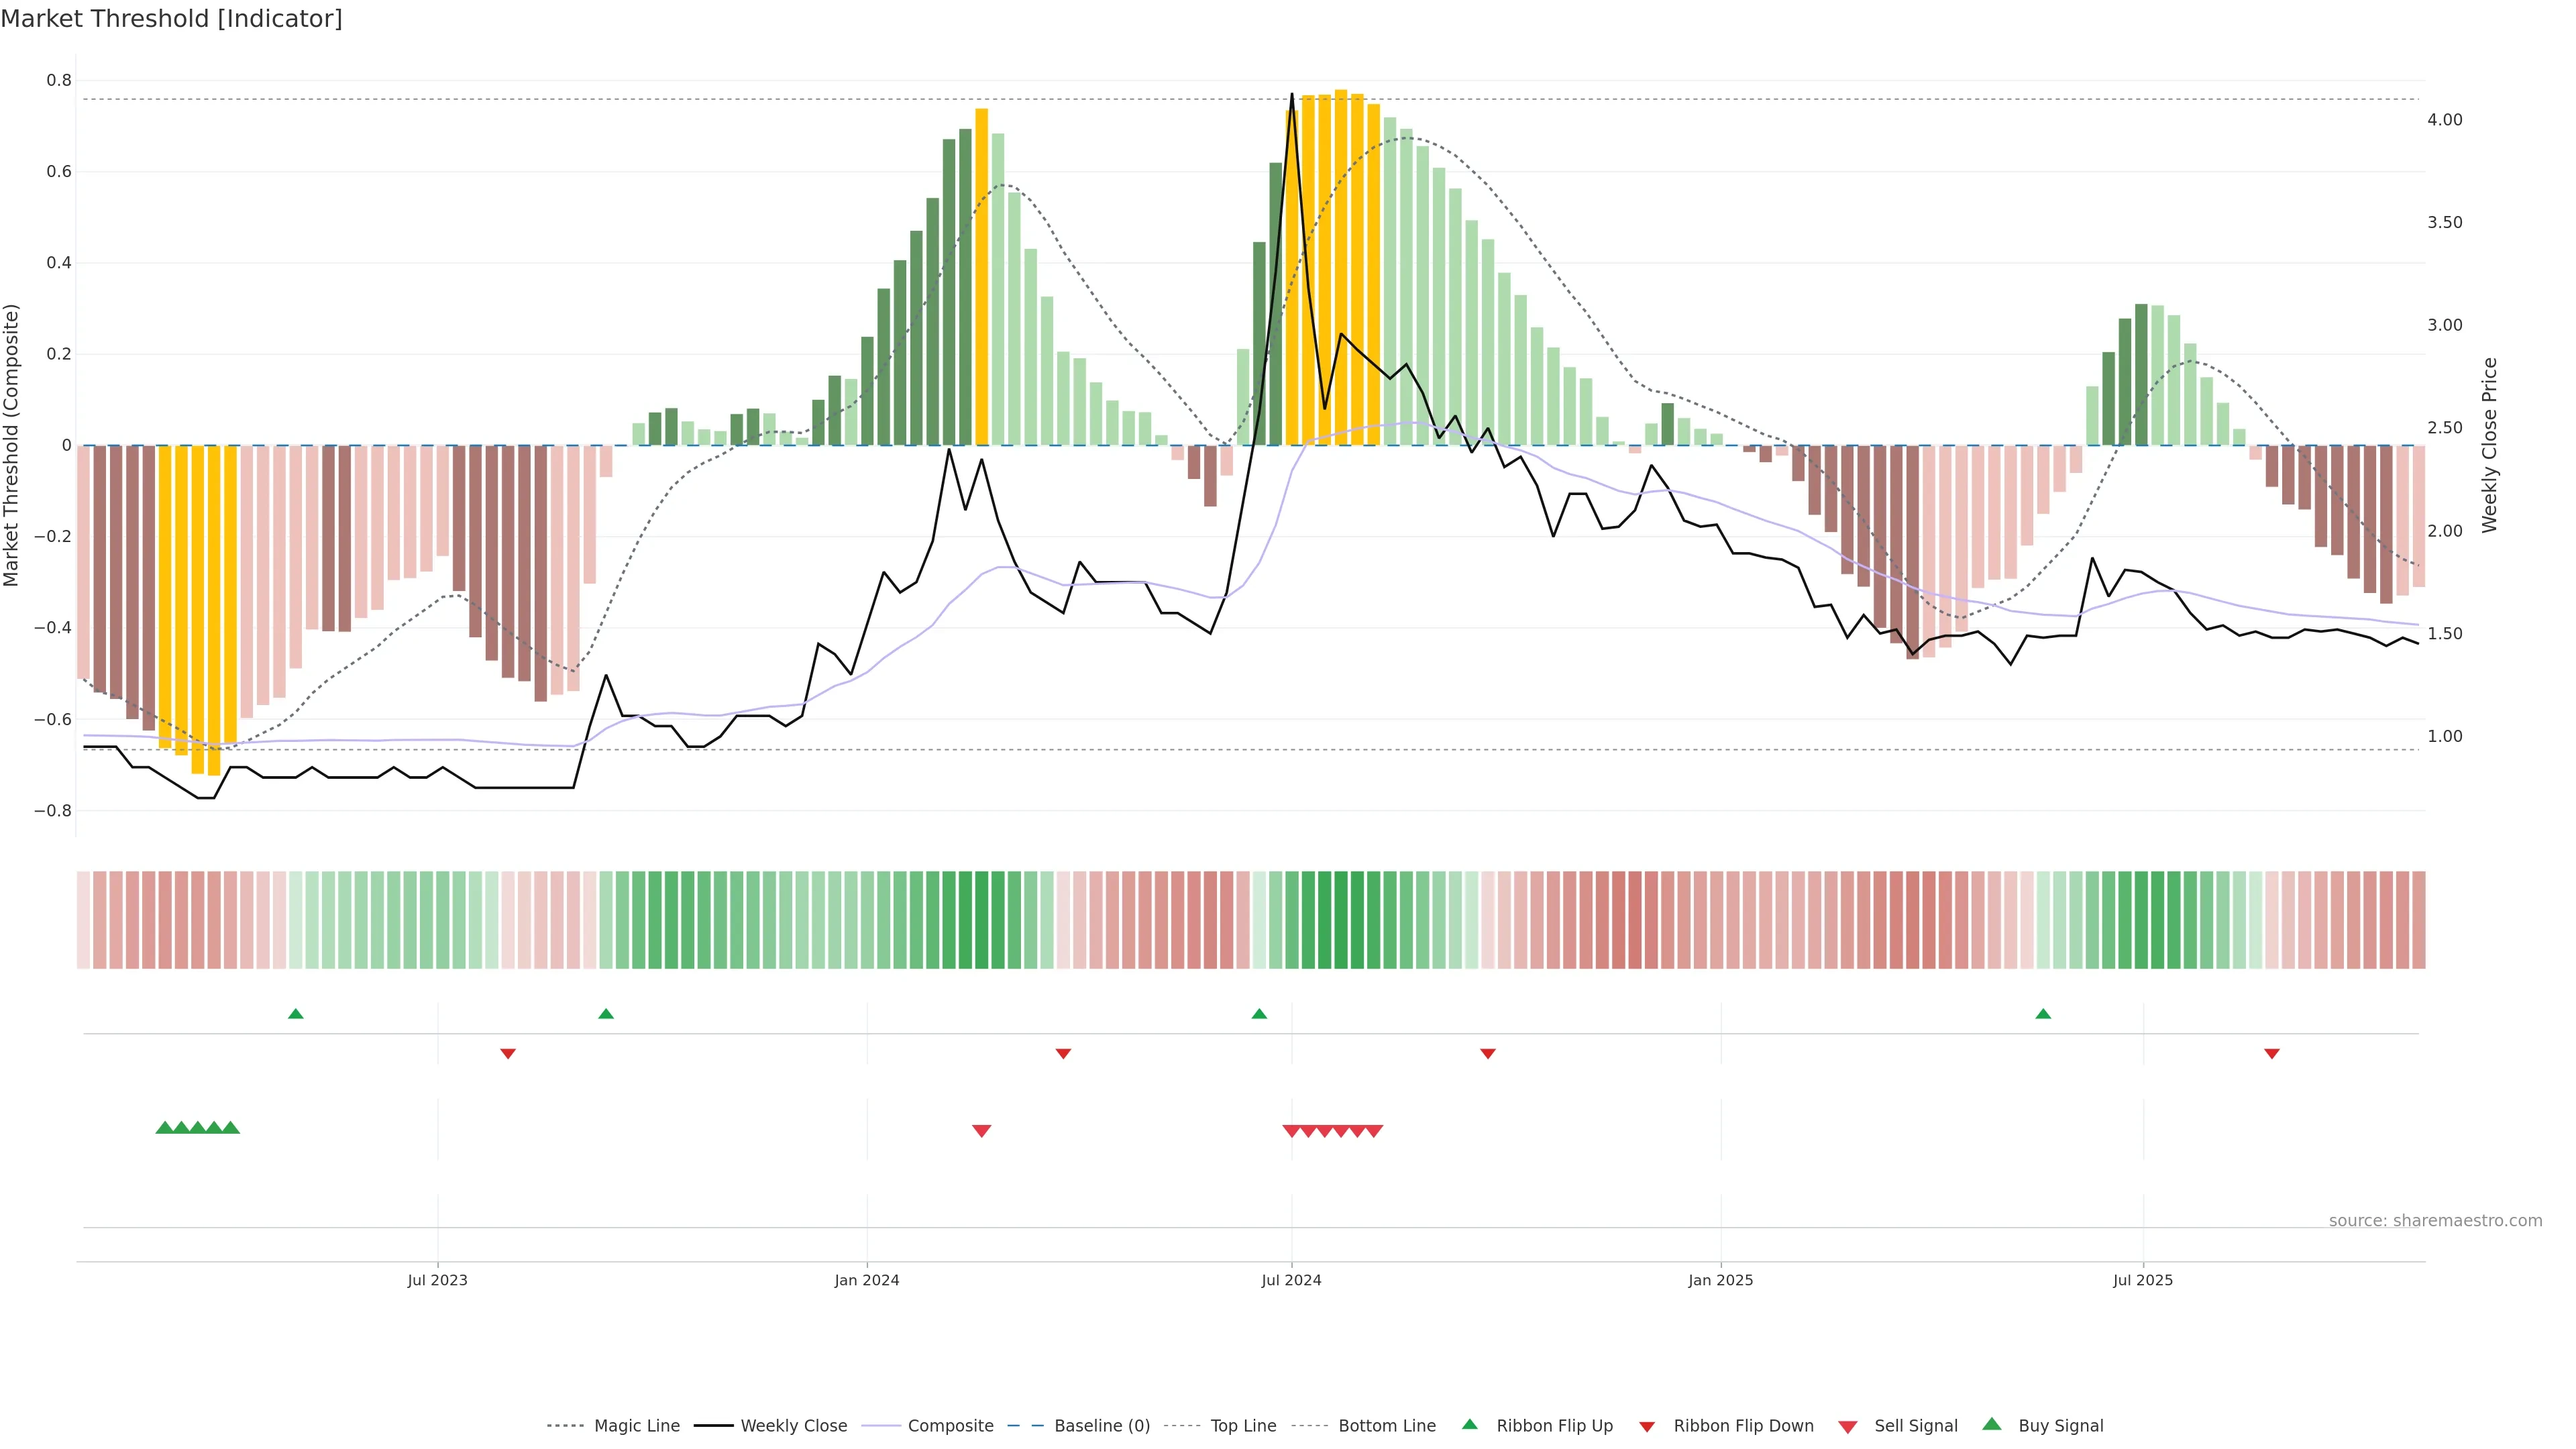Click the Buy Signal legend icon
Viewport: 2576px width, 1449px height.
click(x=1991, y=1424)
